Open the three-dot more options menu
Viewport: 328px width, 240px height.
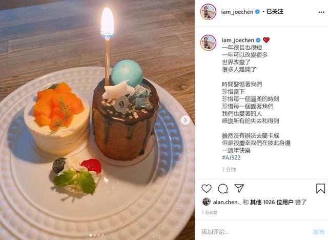321,12
